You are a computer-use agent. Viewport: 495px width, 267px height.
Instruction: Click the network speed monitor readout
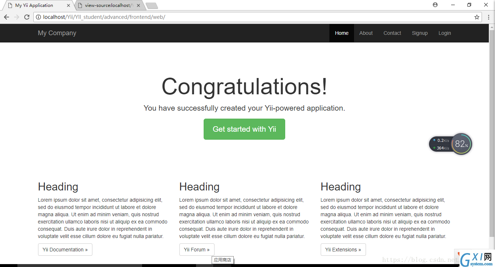point(441,144)
